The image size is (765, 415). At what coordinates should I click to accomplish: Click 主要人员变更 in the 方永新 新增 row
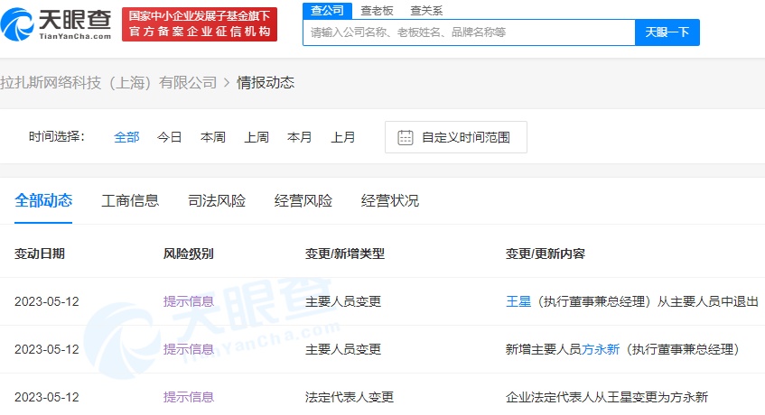click(x=343, y=350)
